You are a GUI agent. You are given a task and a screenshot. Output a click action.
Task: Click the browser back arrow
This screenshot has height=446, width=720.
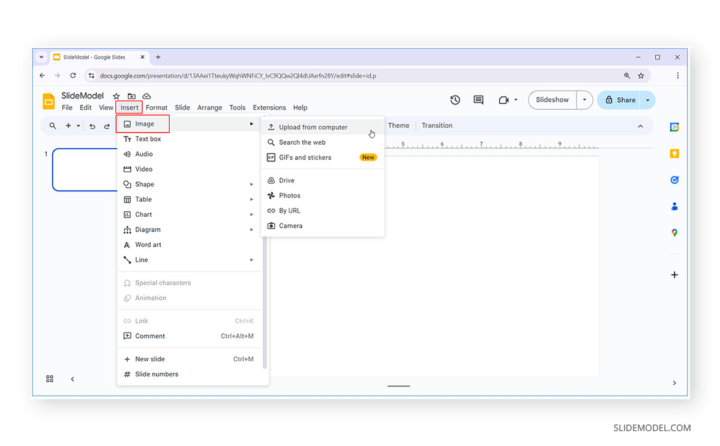pos(42,76)
